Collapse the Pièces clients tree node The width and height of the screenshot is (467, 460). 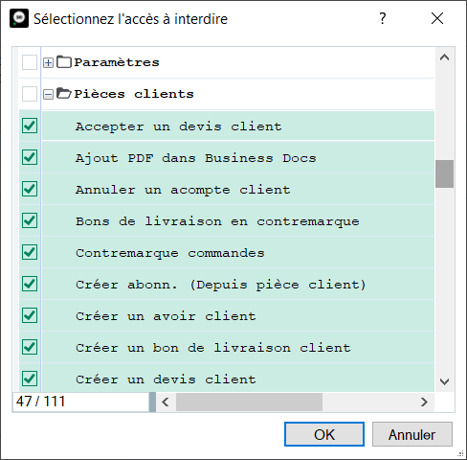pyautogui.click(x=48, y=95)
